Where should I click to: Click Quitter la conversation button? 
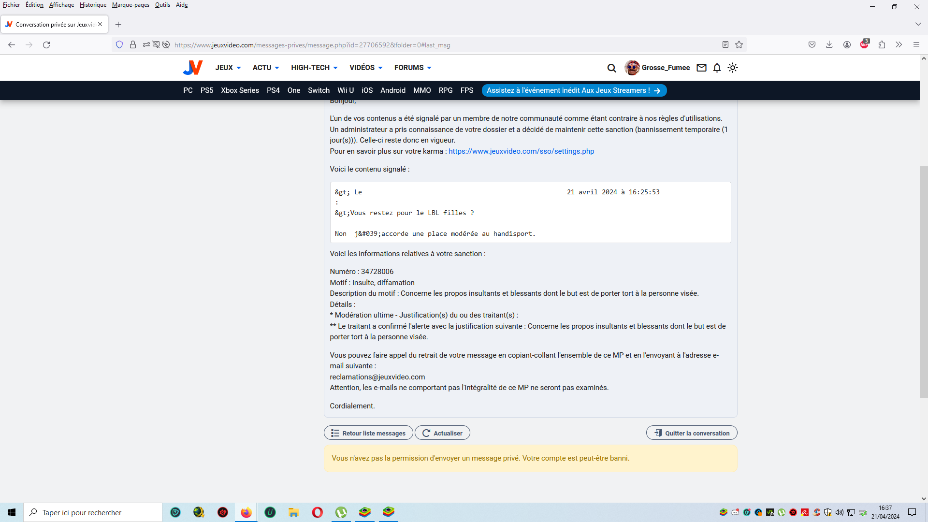tap(691, 433)
